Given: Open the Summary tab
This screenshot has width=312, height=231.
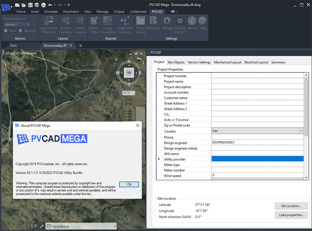Looking at the screenshot, I should (278, 62).
